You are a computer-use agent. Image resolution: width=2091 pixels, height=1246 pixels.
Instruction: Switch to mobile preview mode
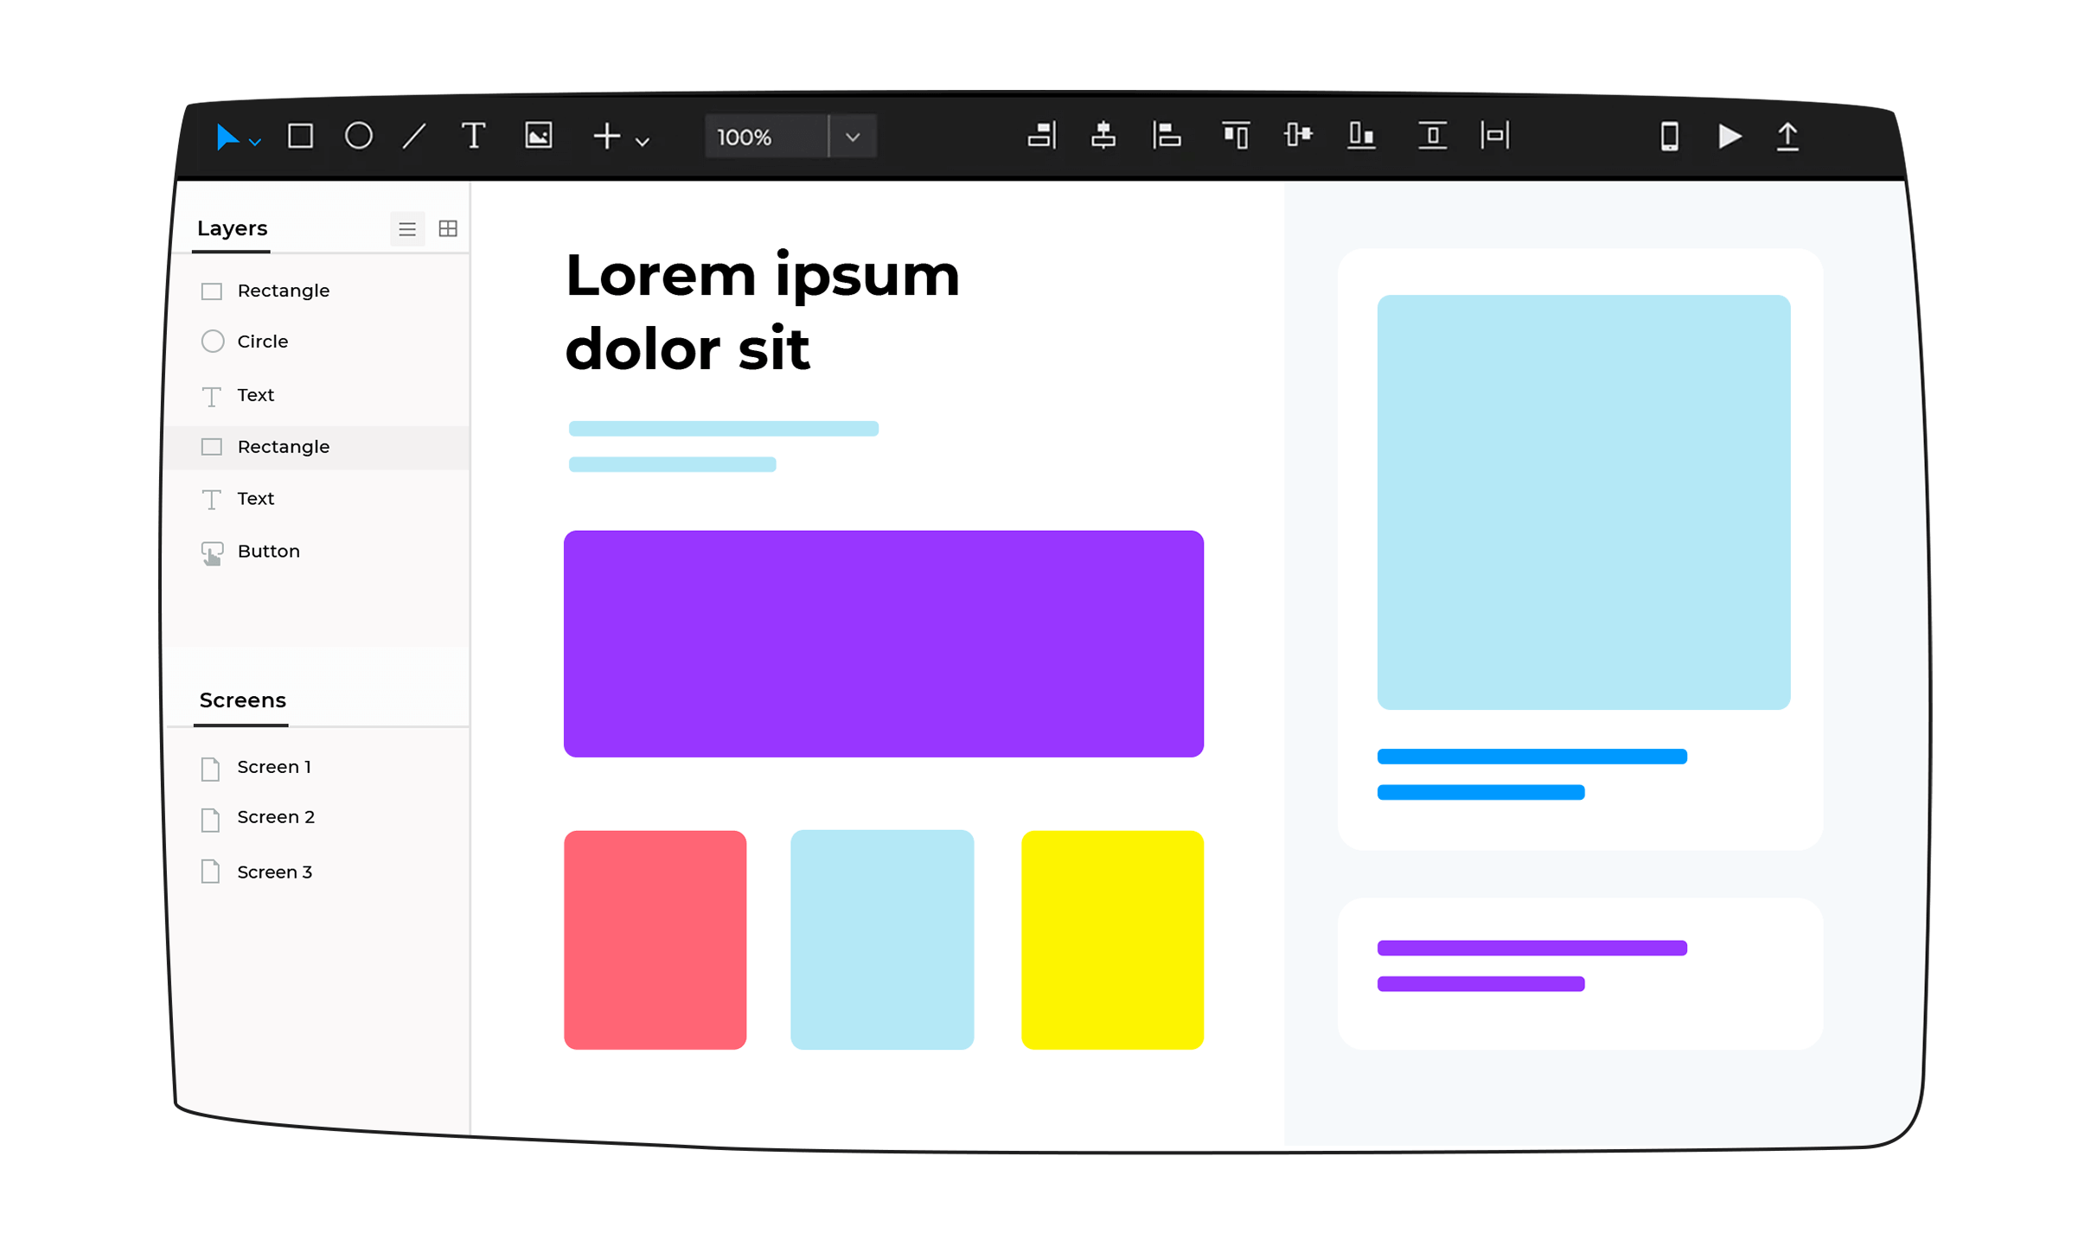[1667, 137]
